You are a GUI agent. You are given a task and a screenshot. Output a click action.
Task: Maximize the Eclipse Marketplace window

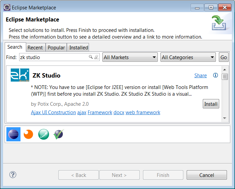coord(211,7)
